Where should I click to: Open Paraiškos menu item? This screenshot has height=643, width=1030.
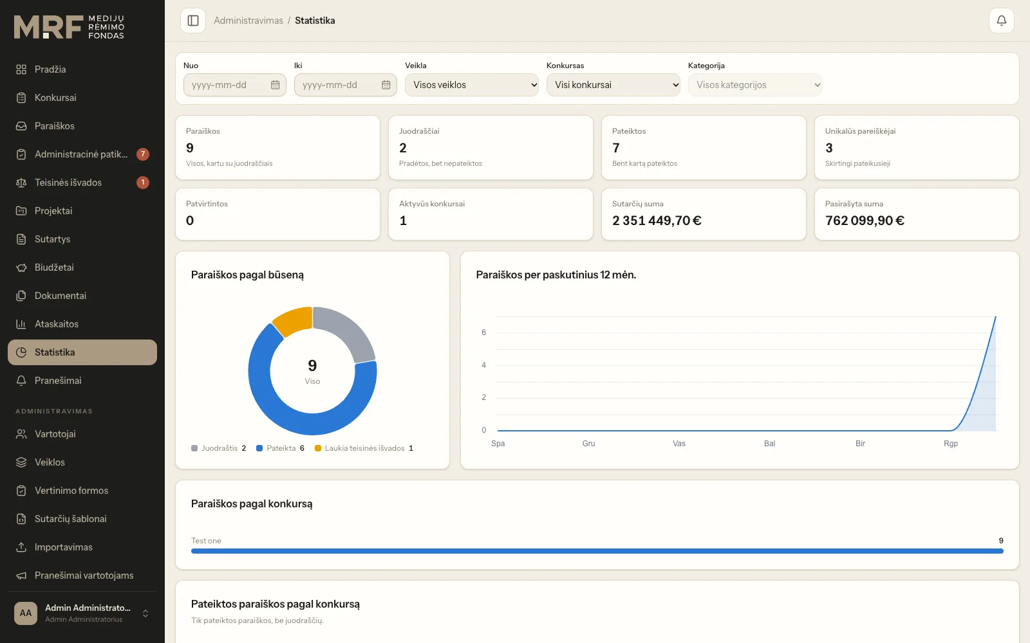(x=82, y=126)
